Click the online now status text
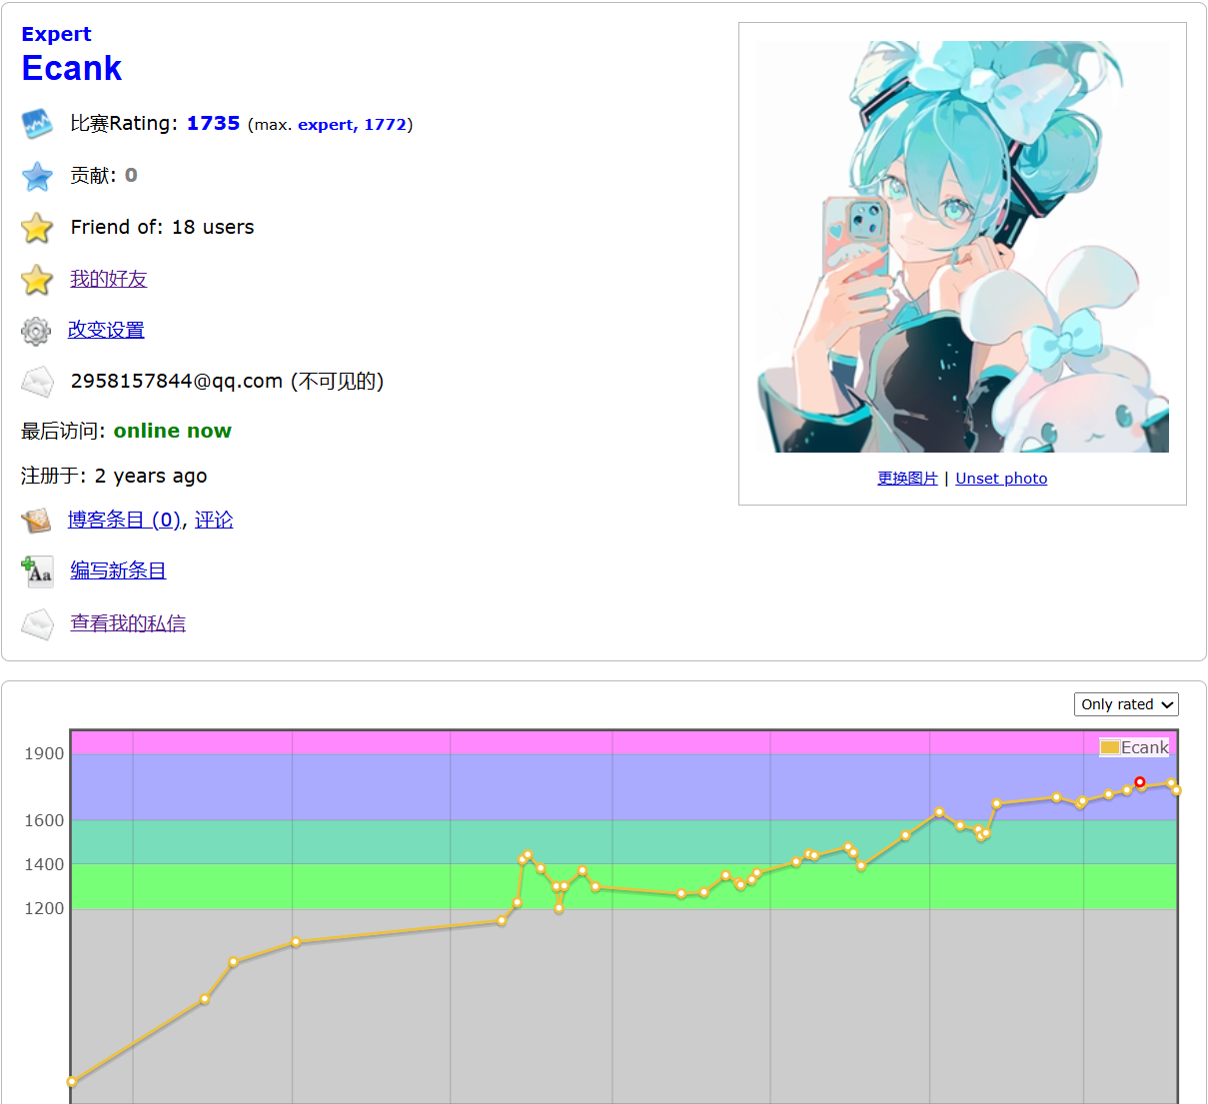1208x1104 pixels. [x=173, y=431]
